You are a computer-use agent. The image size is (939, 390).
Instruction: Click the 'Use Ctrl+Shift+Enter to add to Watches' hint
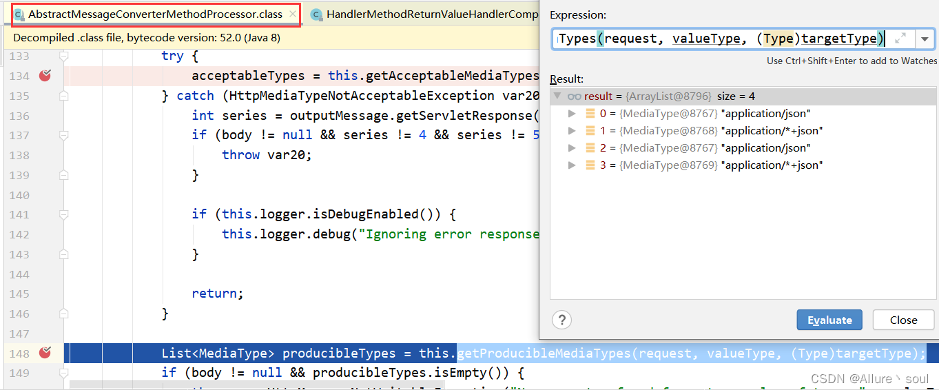(852, 61)
